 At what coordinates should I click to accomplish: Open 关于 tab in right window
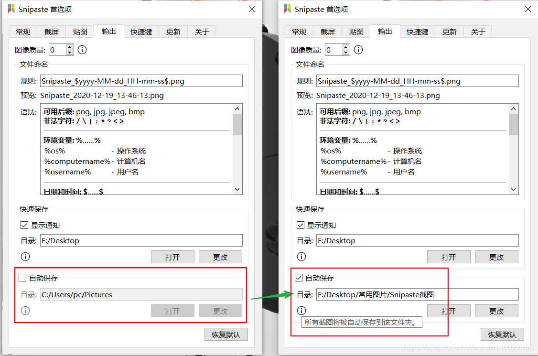pyautogui.click(x=478, y=32)
